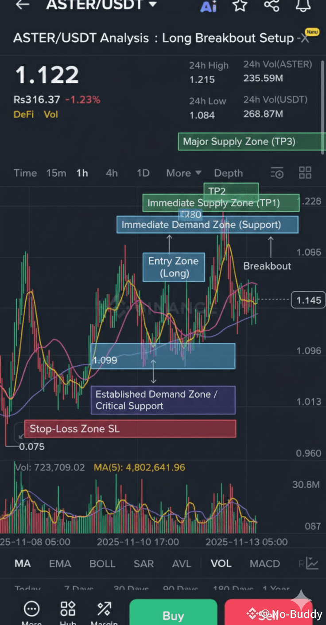Click the 24h High value 1.215
The image size is (326, 625).
(202, 80)
